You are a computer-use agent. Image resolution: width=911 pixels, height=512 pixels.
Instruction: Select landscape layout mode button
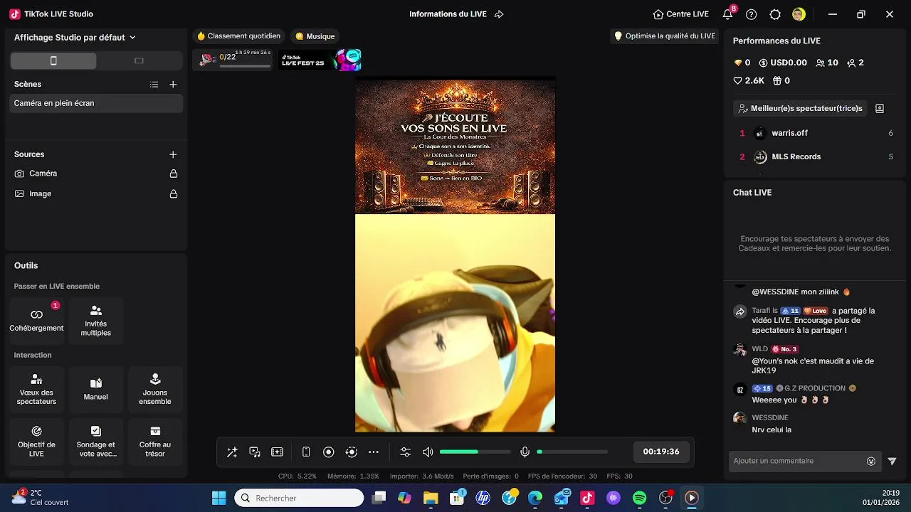tap(139, 61)
